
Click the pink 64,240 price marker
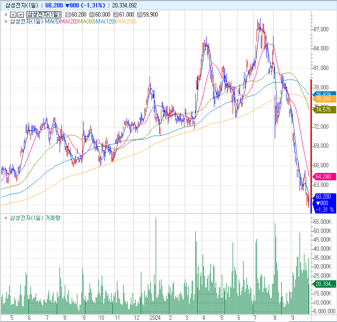324,177
